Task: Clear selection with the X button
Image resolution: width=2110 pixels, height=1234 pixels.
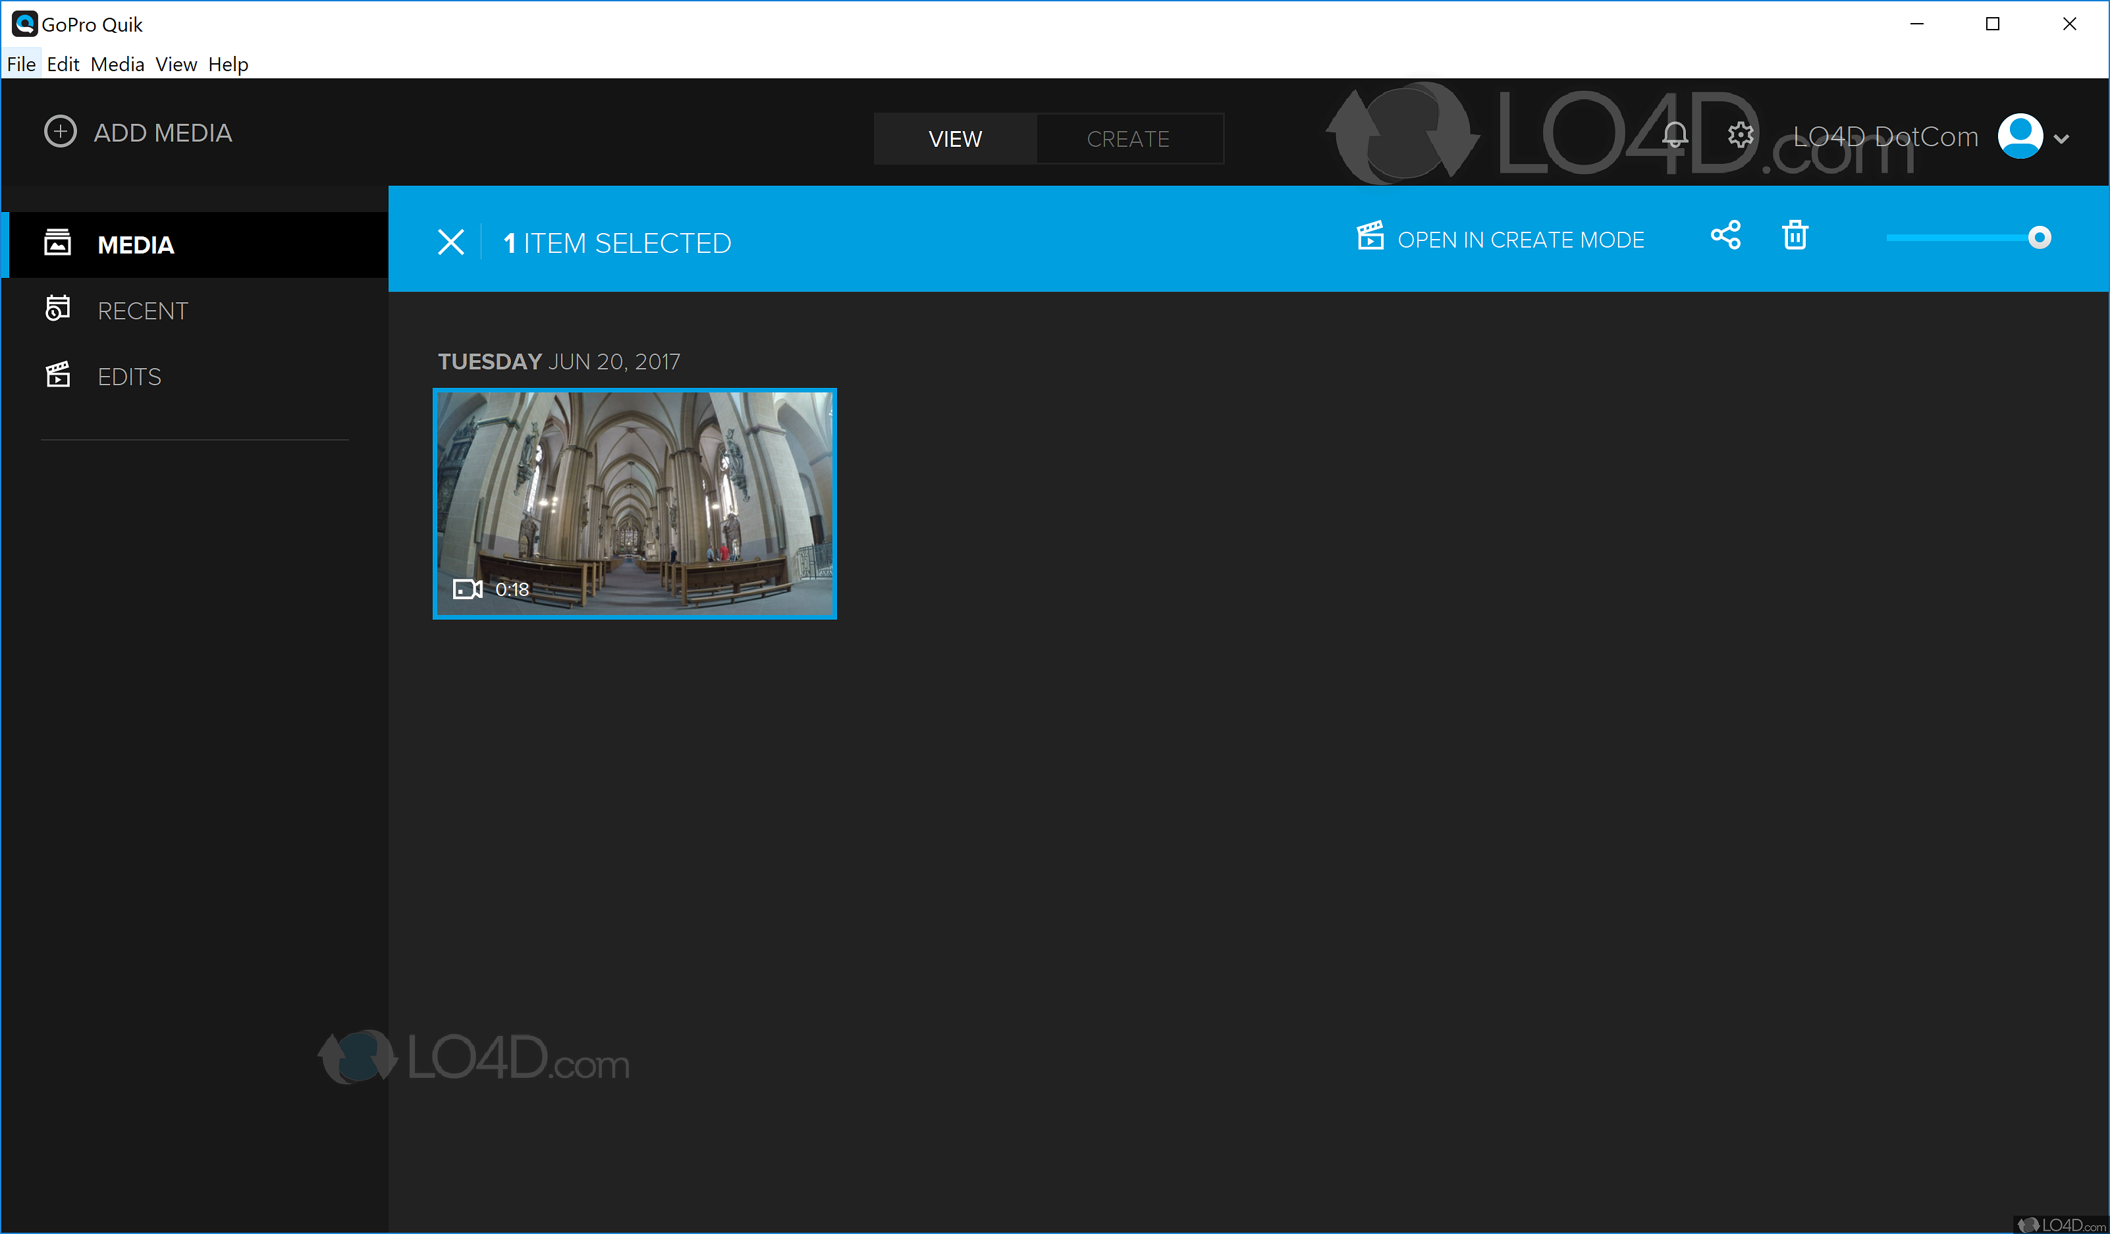Action: (x=450, y=243)
